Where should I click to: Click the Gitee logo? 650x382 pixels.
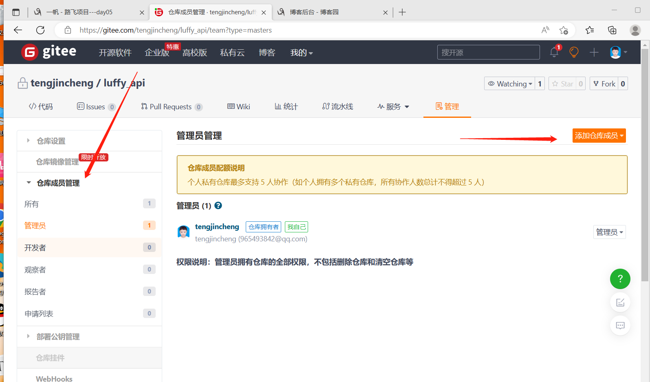49,52
